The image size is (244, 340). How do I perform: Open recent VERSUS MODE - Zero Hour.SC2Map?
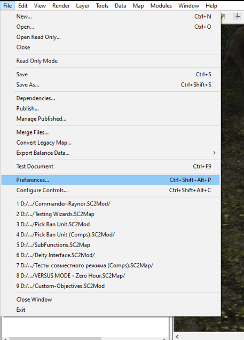click(x=111, y=275)
